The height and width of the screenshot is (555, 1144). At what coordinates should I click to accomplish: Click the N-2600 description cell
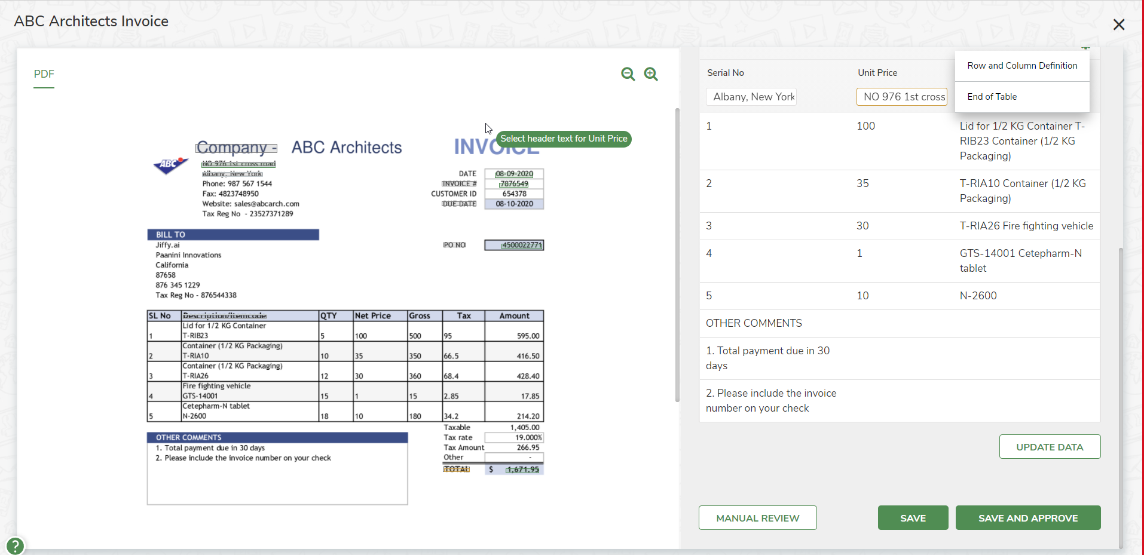pos(978,296)
